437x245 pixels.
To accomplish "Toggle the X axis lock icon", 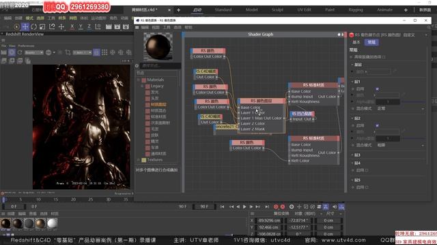I will point(72,27).
